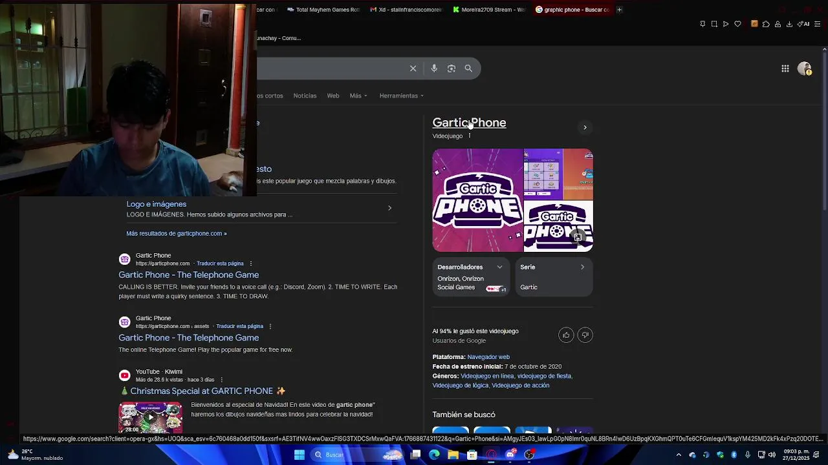Open Windows Start menu

coord(300,455)
